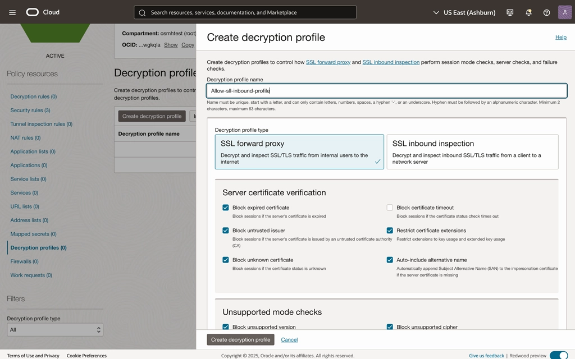Select SSL inbound inspection profile type
The width and height of the screenshot is (575, 359).
pyautogui.click(x=472, y=151)
